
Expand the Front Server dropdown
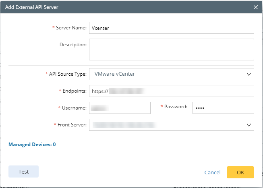coord(171,125)
